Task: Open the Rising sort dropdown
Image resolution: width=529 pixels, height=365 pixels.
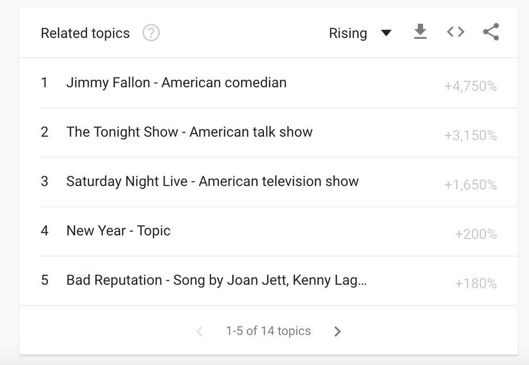Action: [360, 33]
